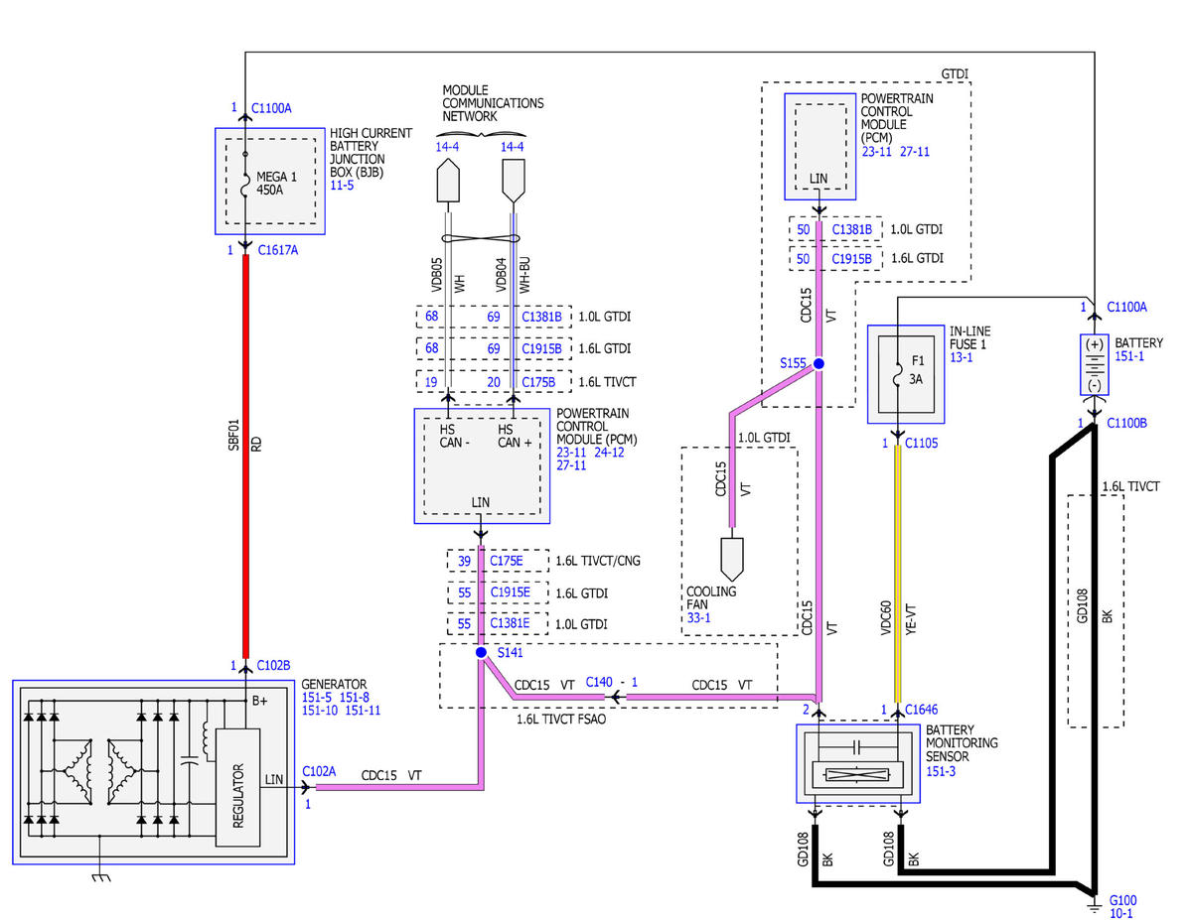Open connector link C1617A

pyautogui.click(x=277, y=250)
